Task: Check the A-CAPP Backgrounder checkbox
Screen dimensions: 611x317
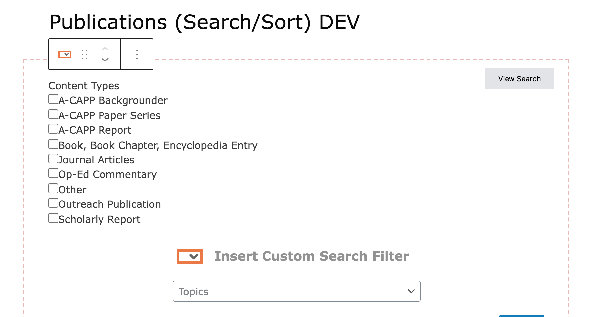Action: [53, 99]
